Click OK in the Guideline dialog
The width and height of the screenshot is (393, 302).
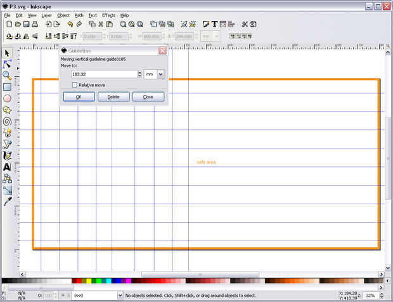(79, 97)
